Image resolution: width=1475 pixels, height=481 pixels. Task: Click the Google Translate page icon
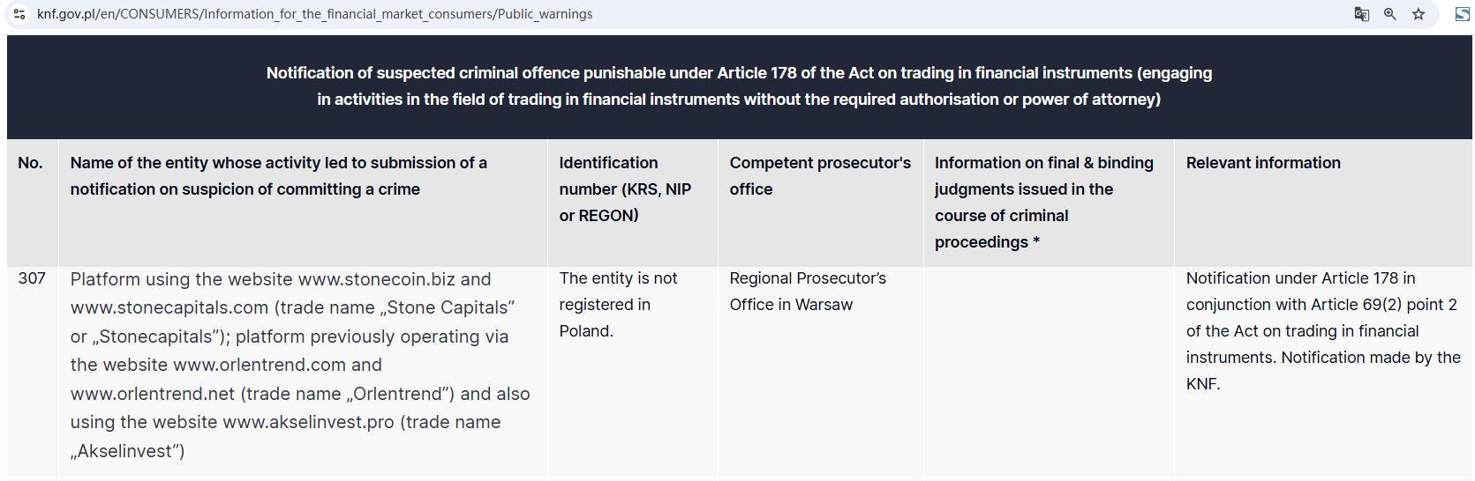1361,14
